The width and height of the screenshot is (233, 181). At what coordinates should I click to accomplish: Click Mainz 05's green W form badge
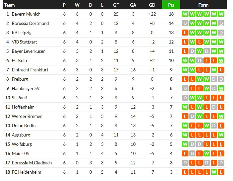click(206, 153)
